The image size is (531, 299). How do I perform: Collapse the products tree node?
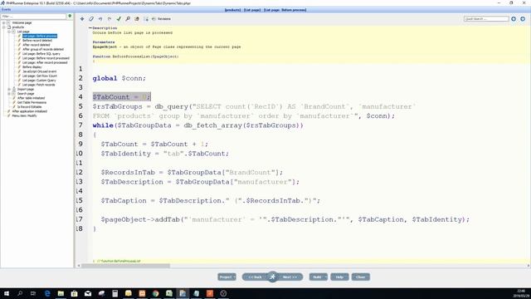click(3, 27)
